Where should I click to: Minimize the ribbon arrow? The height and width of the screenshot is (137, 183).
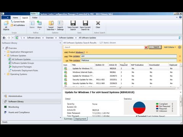(x=177, y=18)
